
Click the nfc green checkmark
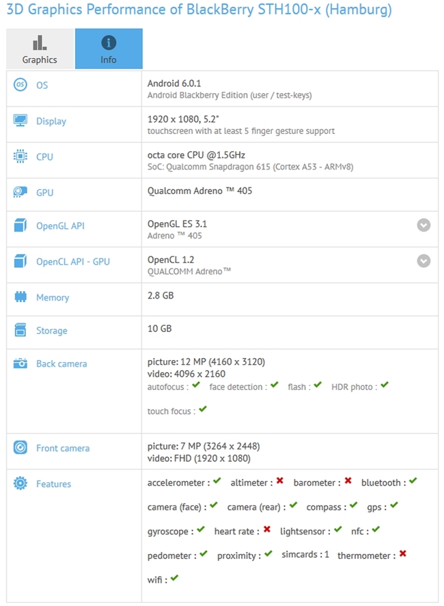pos(376,529)
